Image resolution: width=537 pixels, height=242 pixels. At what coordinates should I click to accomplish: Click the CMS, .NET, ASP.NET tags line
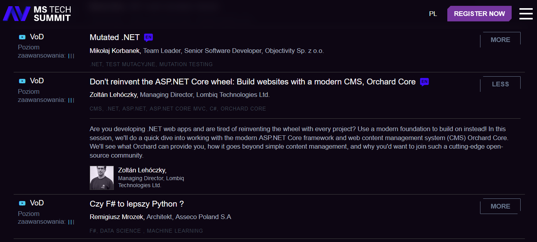178,109
